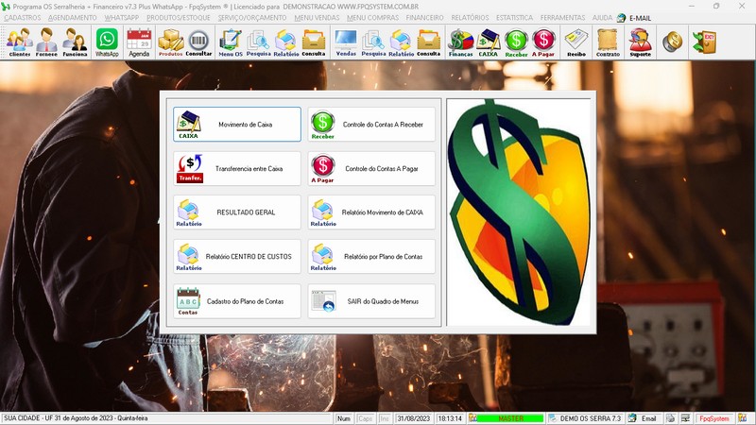Open Controle de Contas A Receber
Image resolution: width=756 pixels, height=425 pixels.
click(x=372, y=124)
